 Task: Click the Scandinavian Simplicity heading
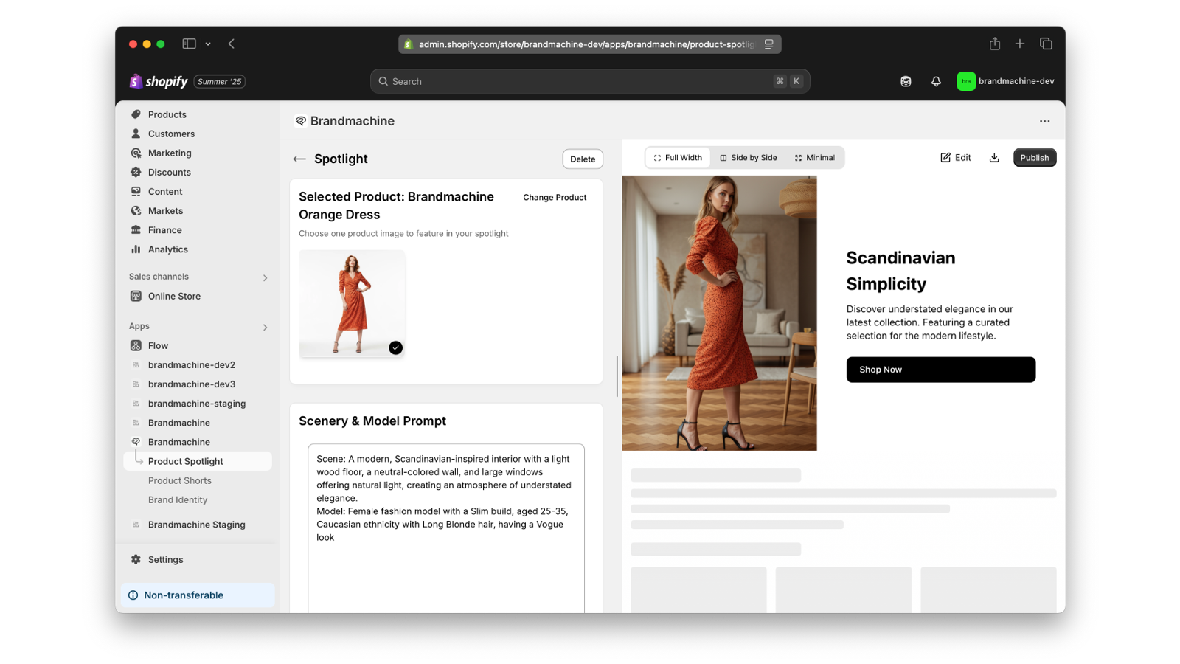(x=900, y=271)
